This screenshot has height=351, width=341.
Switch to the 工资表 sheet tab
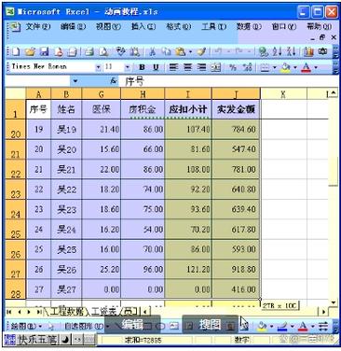click(104, 311)
